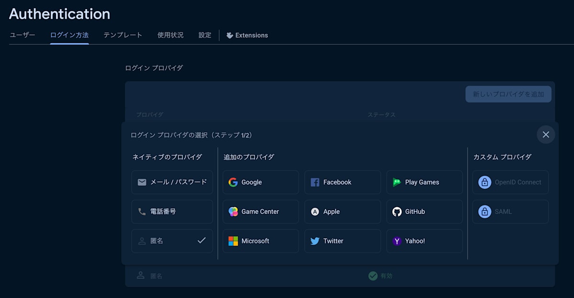
Task: Click the Authentication page title
Action: pos(60,14)
